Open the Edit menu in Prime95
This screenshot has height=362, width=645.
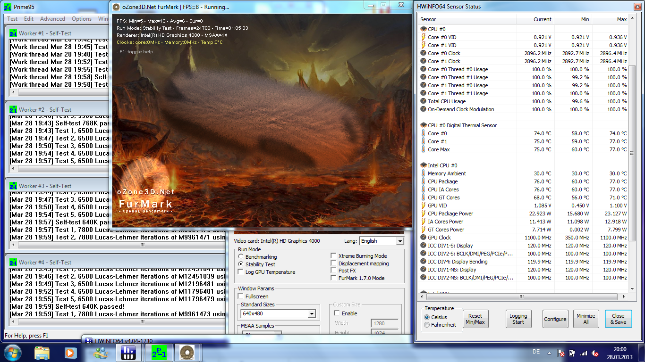coord(29,19)
